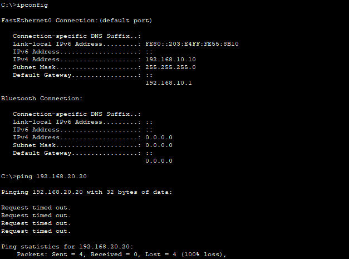349x259 pixels.
Task: Click the Bluetooth IPv4 Address 0.0.0.0 value
Action: [159, 137]
